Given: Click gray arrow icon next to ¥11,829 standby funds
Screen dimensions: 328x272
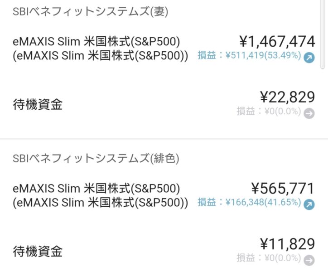Looking at the screenshot, I should pyautogui.click(x=309, y=260).
